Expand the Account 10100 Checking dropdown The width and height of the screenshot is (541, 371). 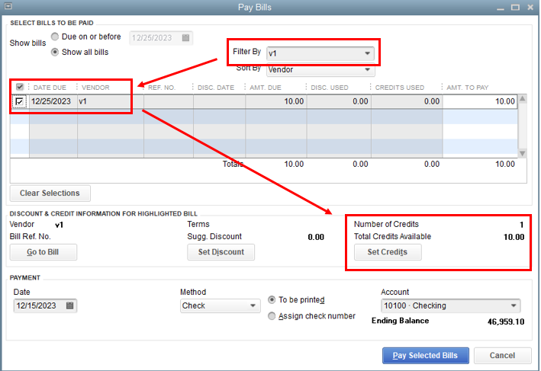point(450,305)
